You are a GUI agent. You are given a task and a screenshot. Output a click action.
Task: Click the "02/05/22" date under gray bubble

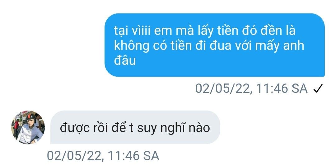pos(75,155)
